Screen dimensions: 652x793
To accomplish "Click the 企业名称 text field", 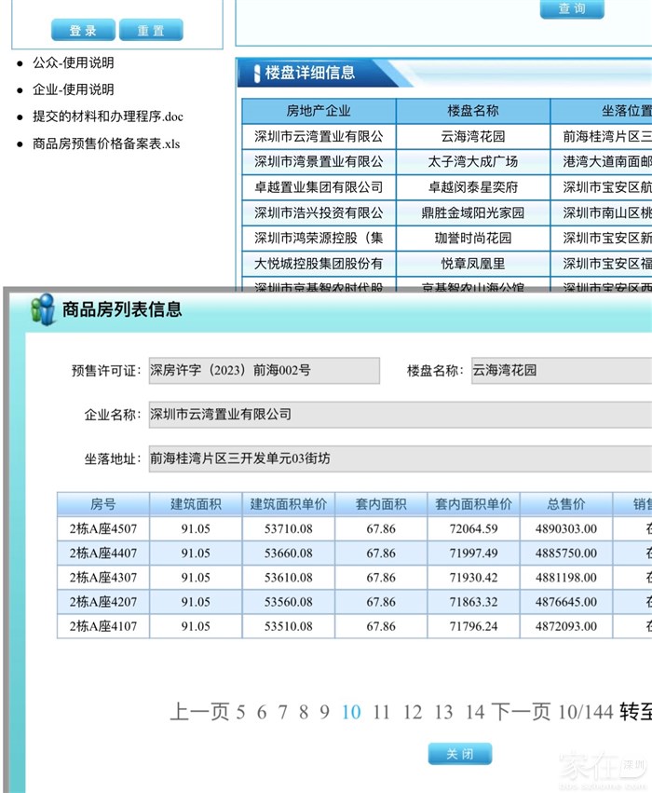I will (x=399, y=415).
